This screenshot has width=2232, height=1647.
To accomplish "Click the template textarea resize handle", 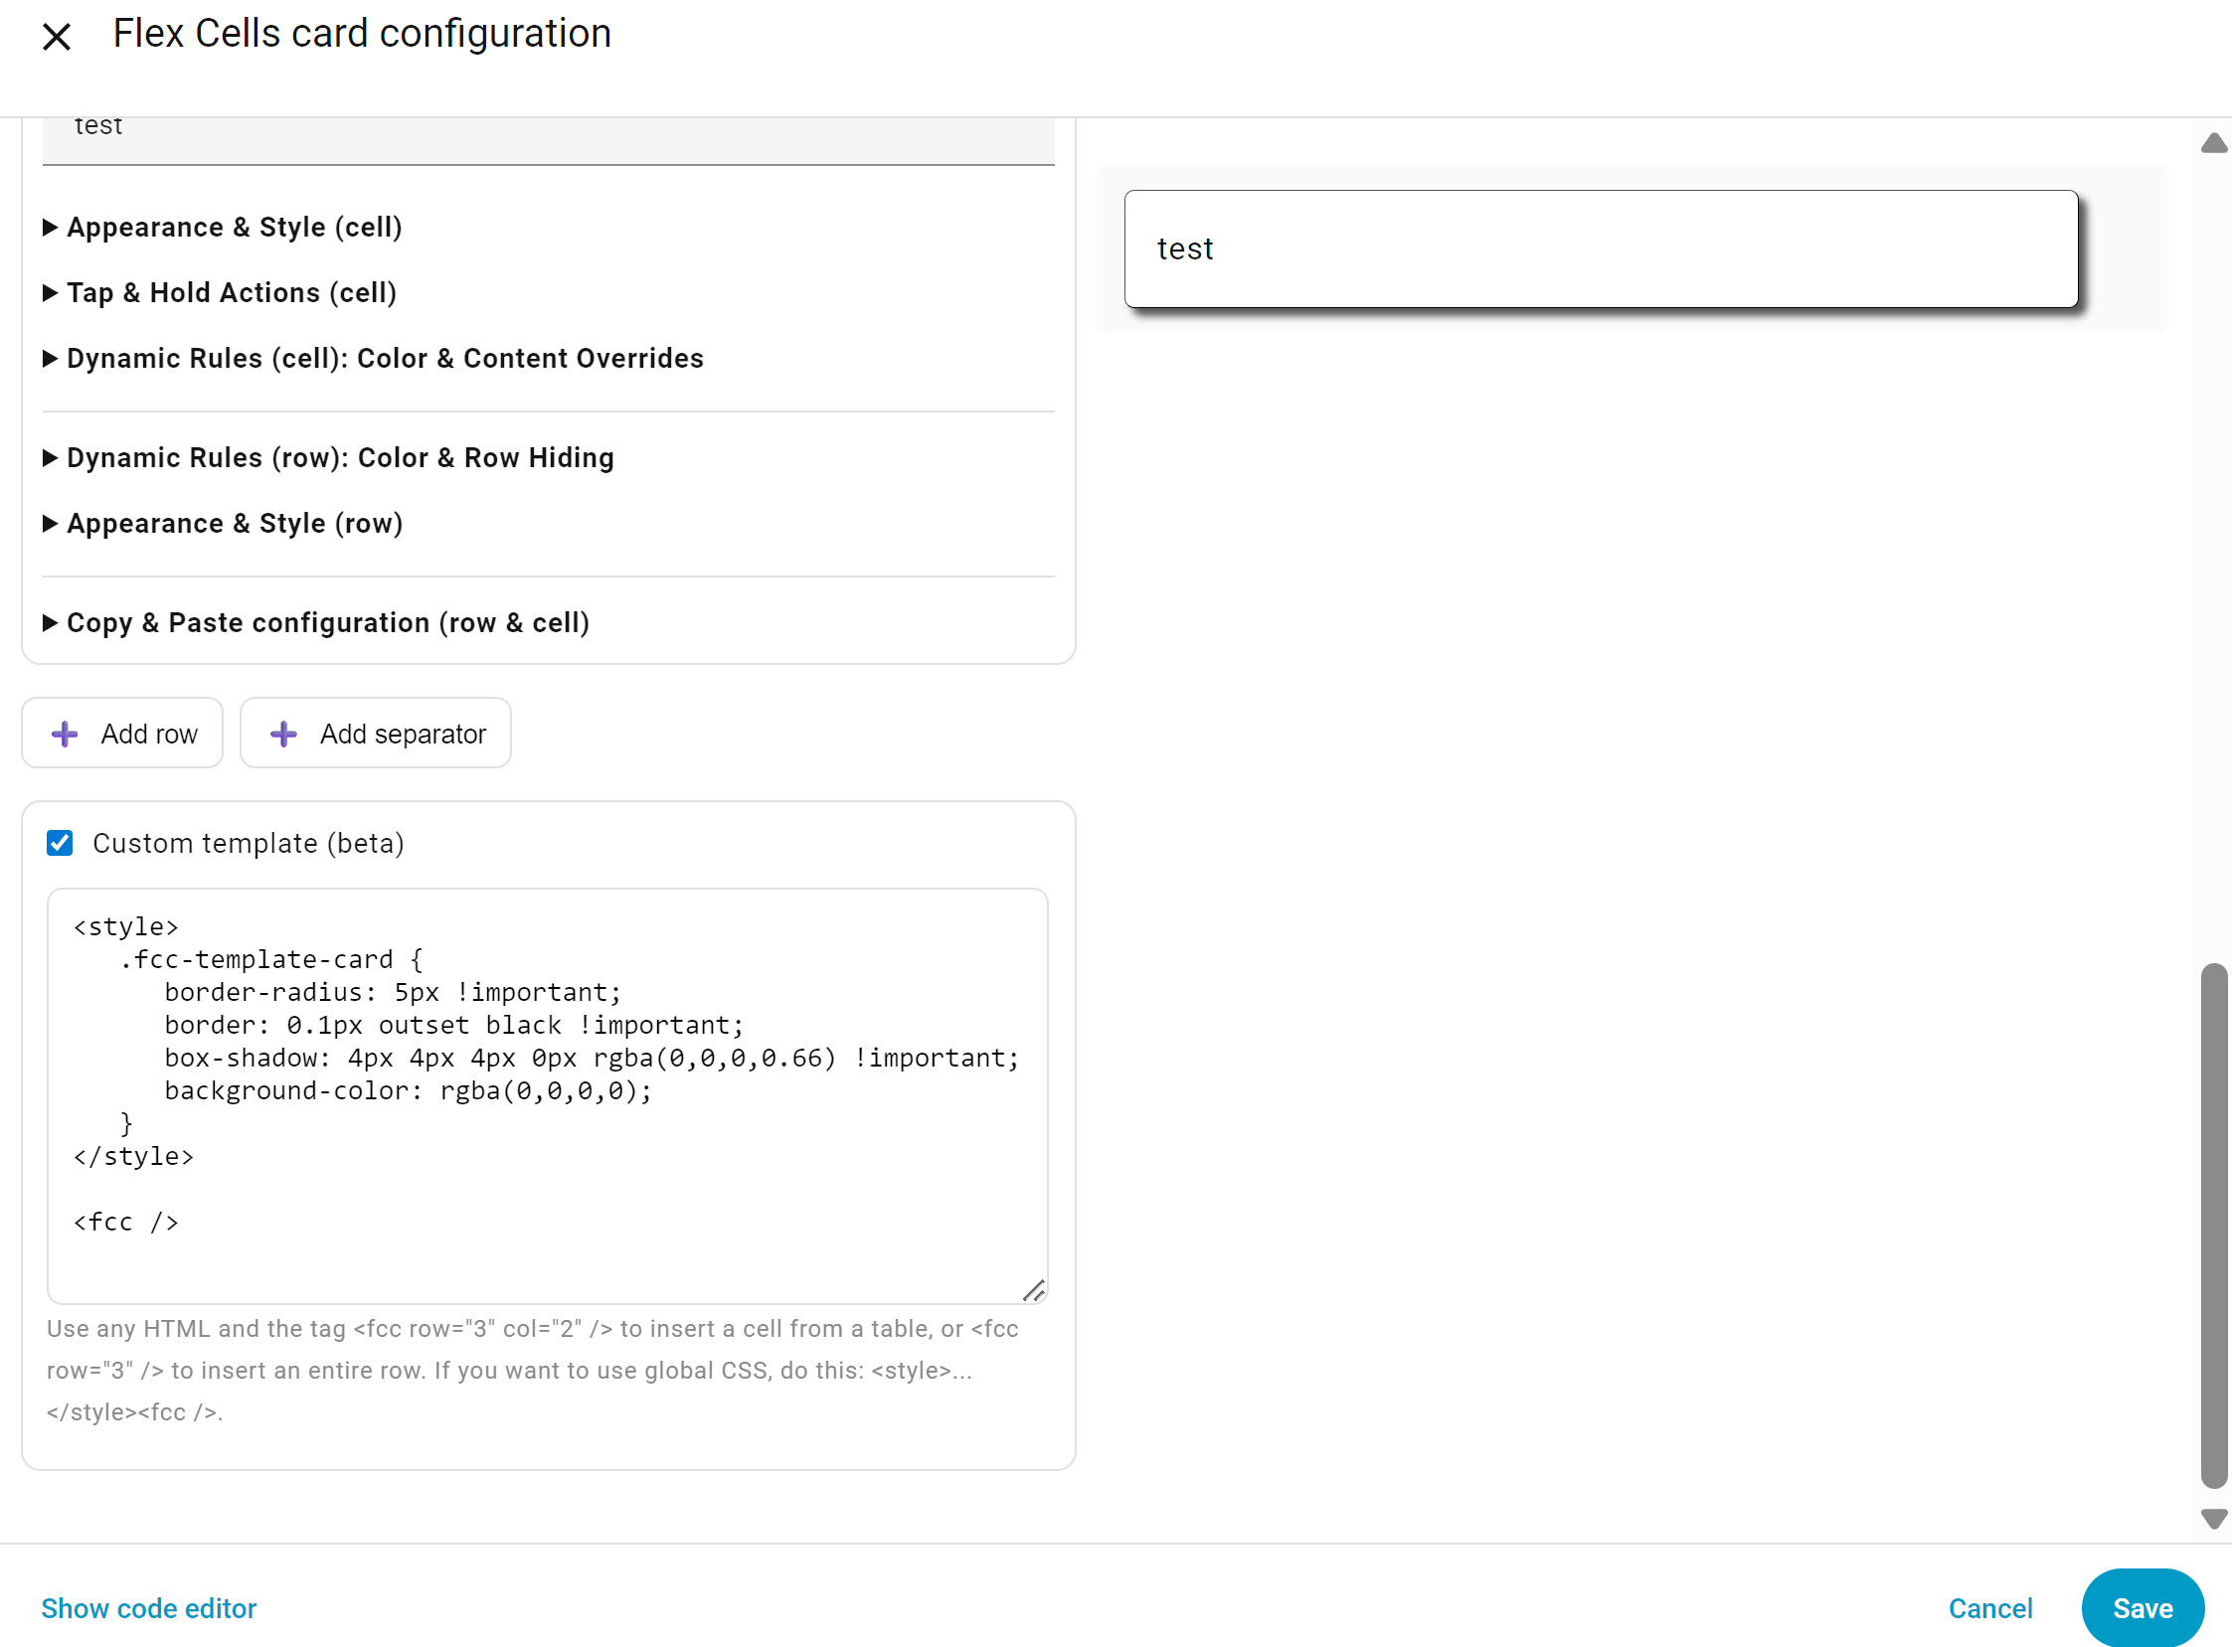I will [x=1033, y=1291].
